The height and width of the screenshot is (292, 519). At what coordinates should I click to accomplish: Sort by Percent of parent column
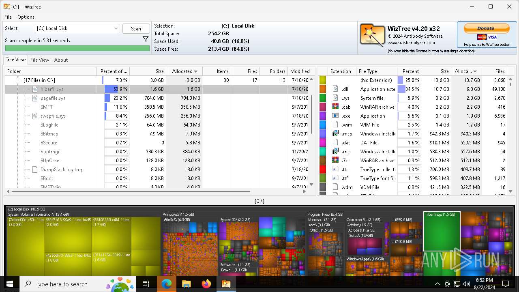coord(114,71)
